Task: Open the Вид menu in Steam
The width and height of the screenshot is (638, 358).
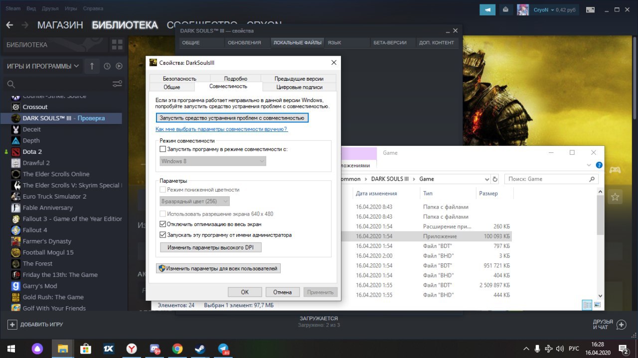Action: [31, 8]
